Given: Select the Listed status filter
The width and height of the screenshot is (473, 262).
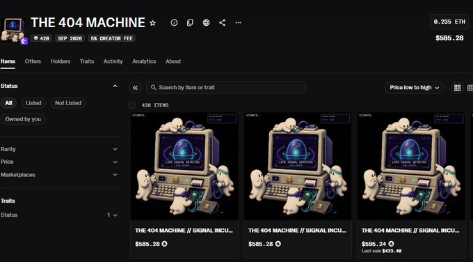Looking at the screenshot, I should coord(33,103).
